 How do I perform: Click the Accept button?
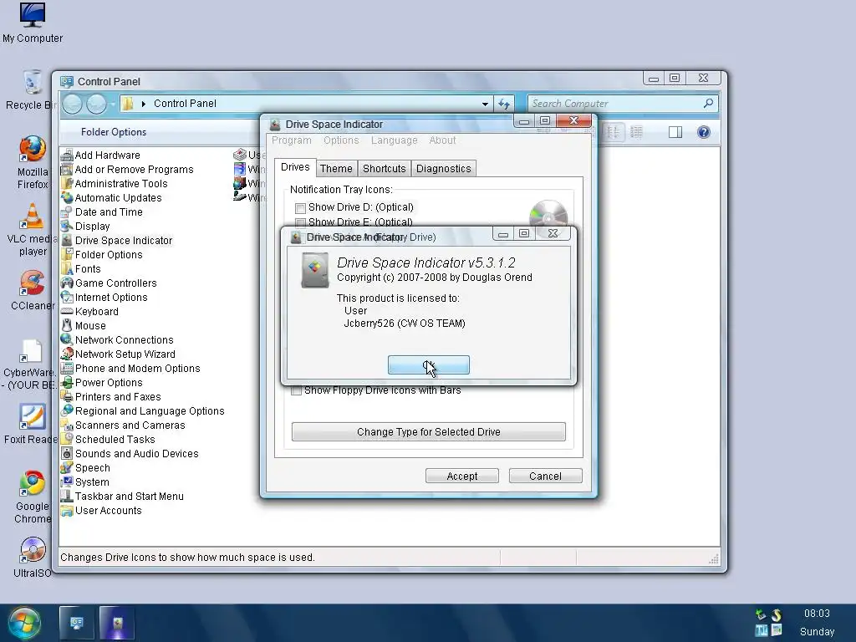coord(461,476)
